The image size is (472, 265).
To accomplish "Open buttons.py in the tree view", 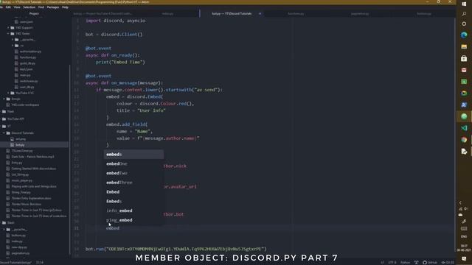I will (x=18, y=236).
